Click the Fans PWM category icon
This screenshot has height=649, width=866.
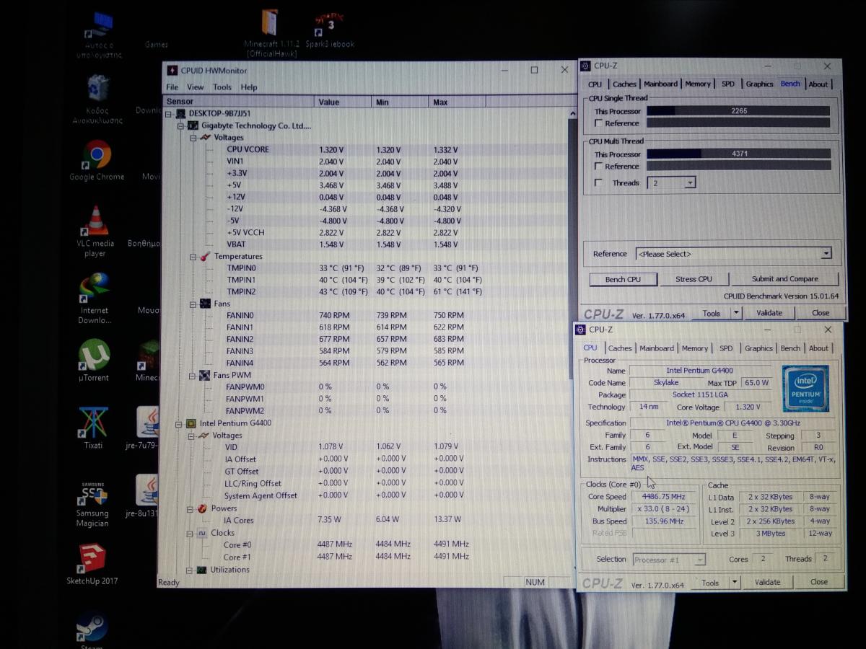tap(205, 375)
